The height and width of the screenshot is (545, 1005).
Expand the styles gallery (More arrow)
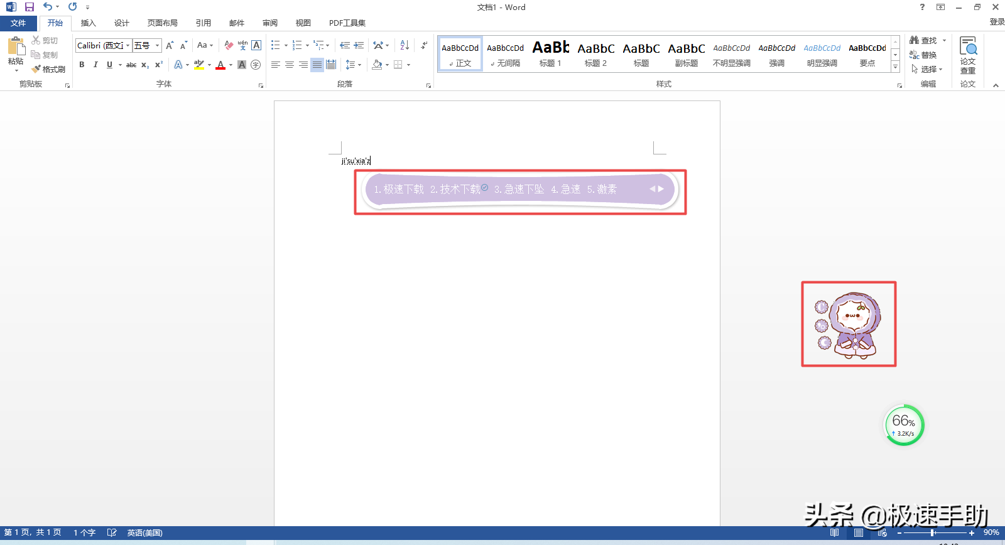[895, 67]
